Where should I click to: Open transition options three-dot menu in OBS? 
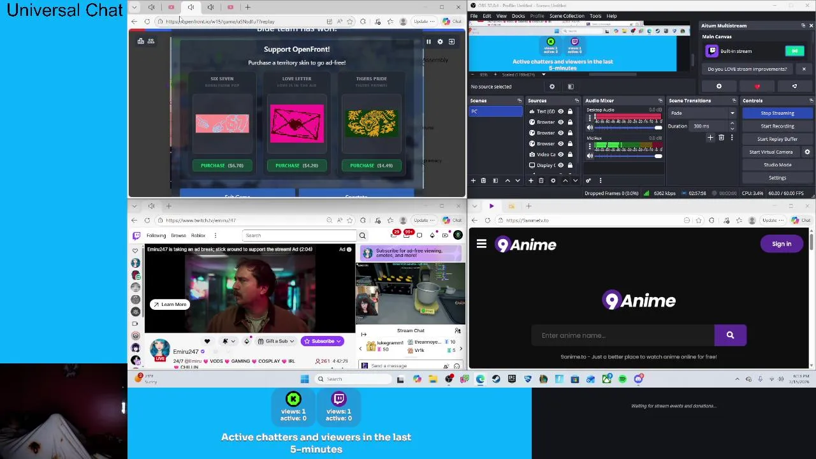[x=732, y=138]
